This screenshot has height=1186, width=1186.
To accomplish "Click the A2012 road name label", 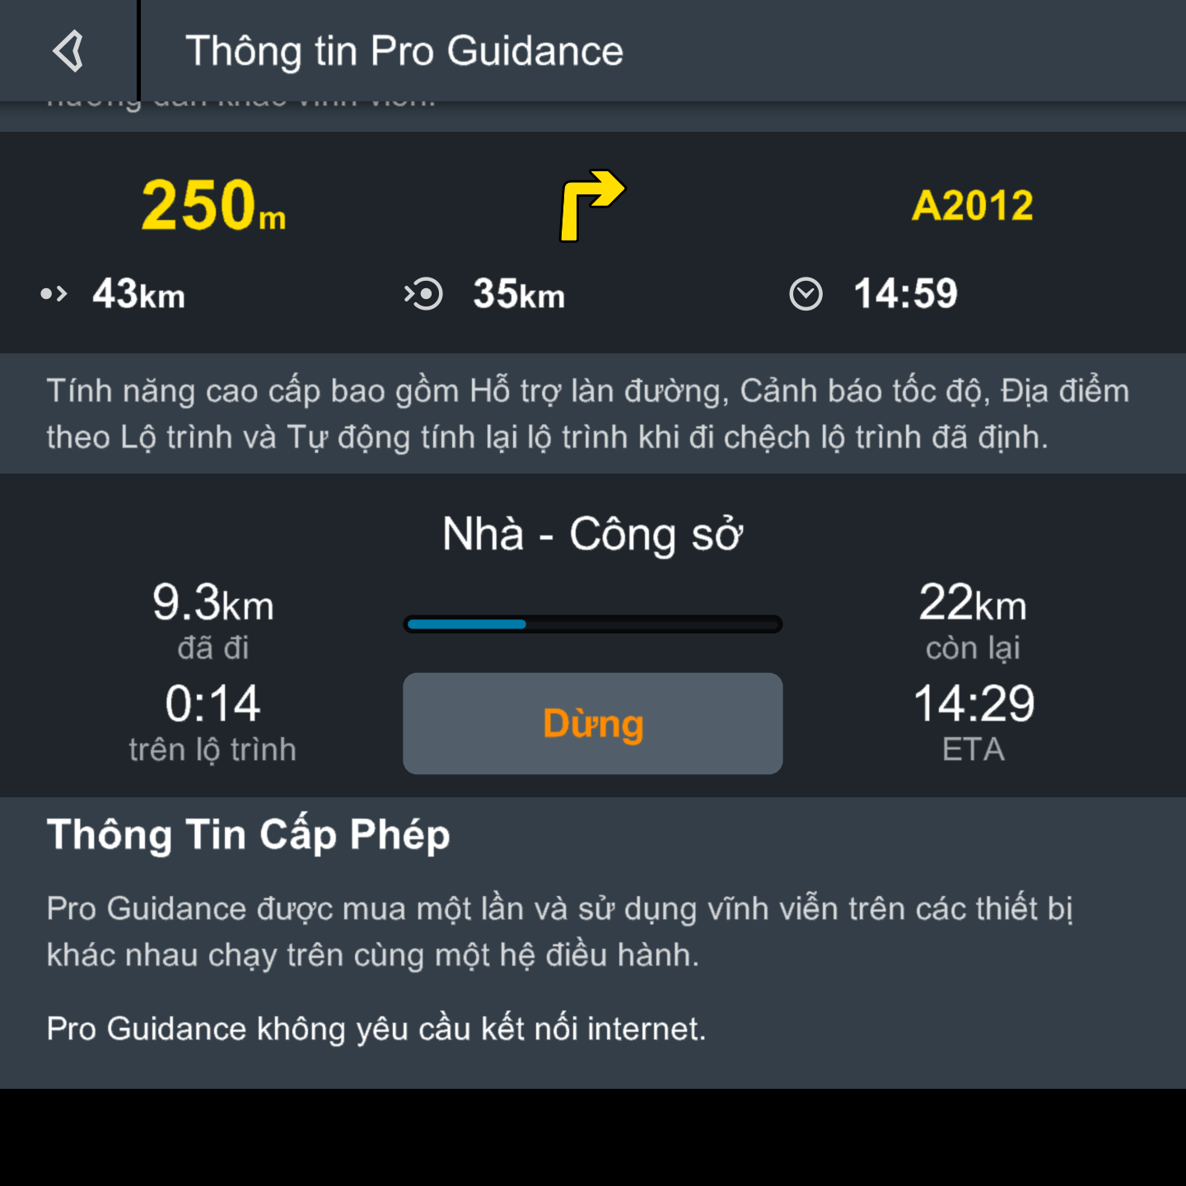I will 972,205.
